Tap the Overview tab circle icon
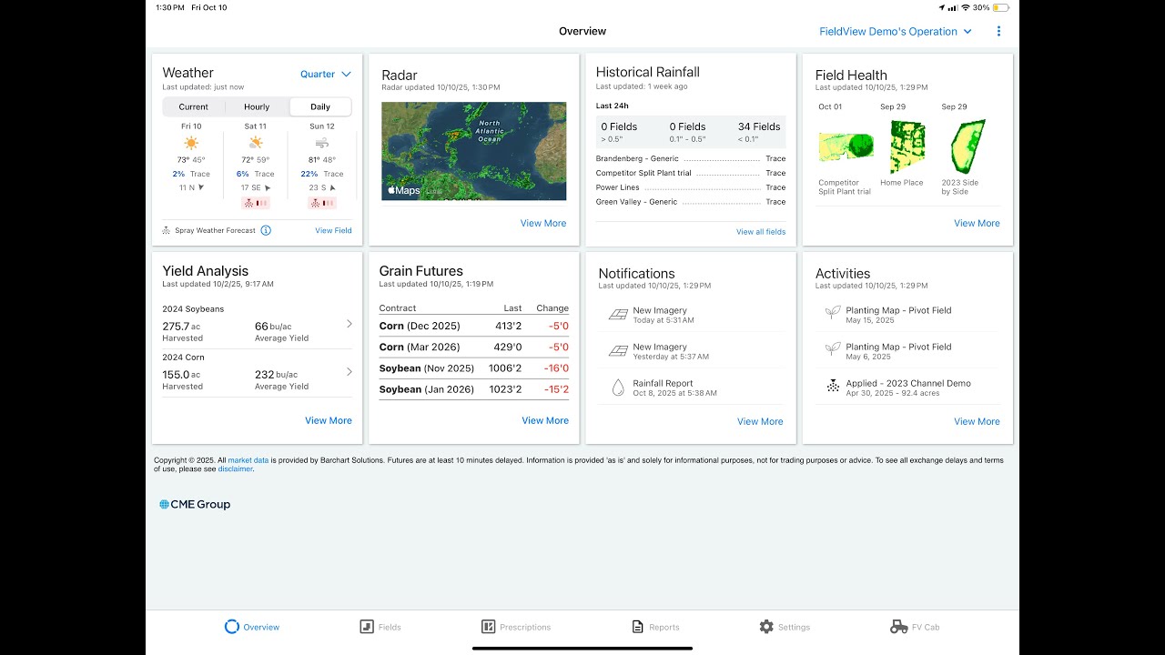The height and width of the screenshot is (655, 1165). pyautogui.click(x=231, y=627)
